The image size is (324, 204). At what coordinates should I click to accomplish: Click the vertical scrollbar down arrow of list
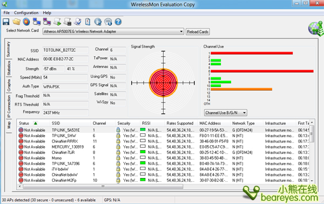[312, 181]
